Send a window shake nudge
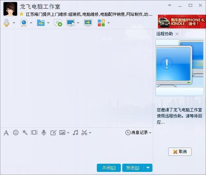Screen dimensions: 206x175 click(34, 133)
